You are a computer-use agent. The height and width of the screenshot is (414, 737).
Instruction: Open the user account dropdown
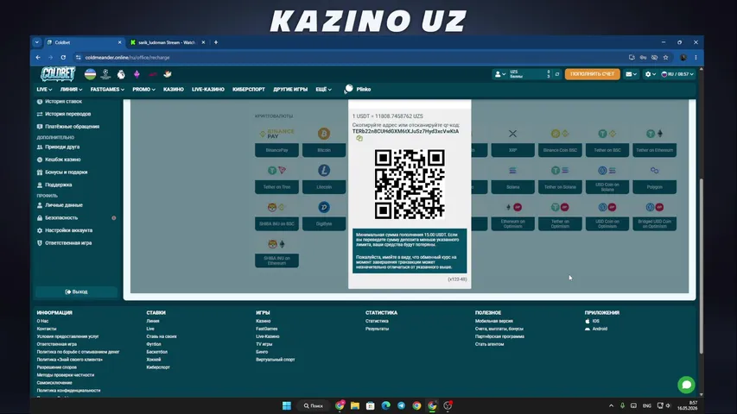(x=499, y=74)
